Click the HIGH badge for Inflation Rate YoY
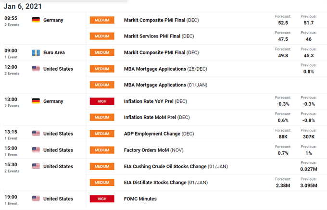The width and height of the screenshot is (327, 210). point(102,101)
